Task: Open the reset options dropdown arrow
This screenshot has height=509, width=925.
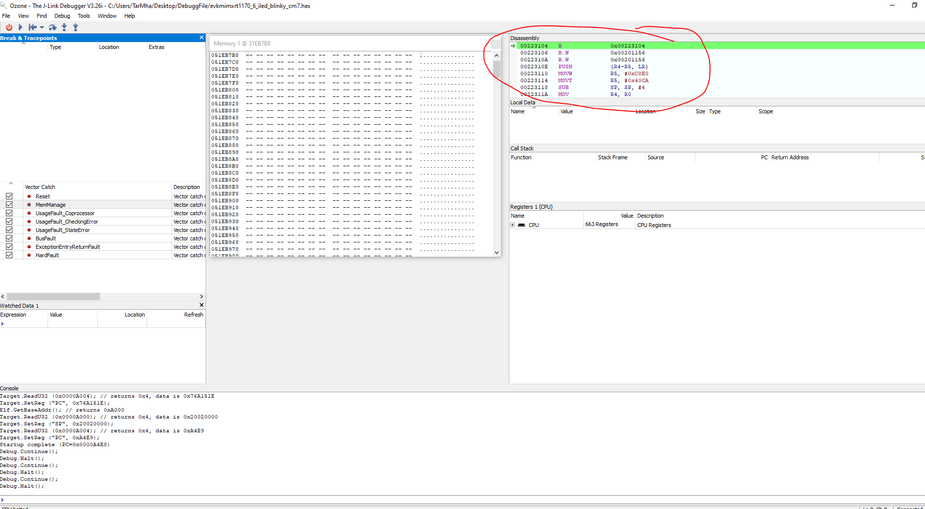Action: click(42, 27)
